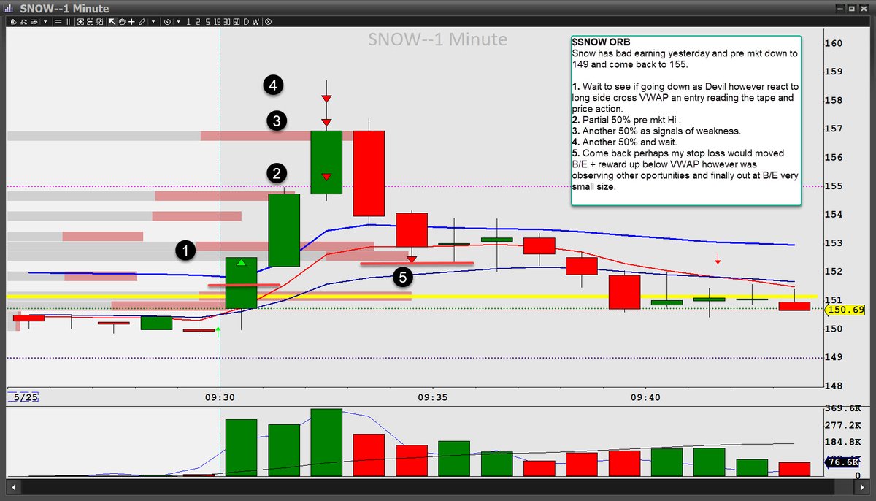Open the dropdown beside the pencil tool
The width and height of the screenshot is (876, 501).
[155, 22]
